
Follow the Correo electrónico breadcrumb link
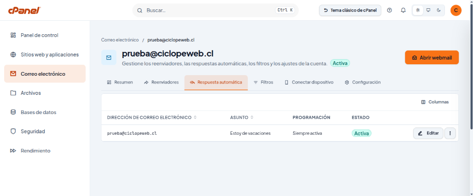point(120,40)
